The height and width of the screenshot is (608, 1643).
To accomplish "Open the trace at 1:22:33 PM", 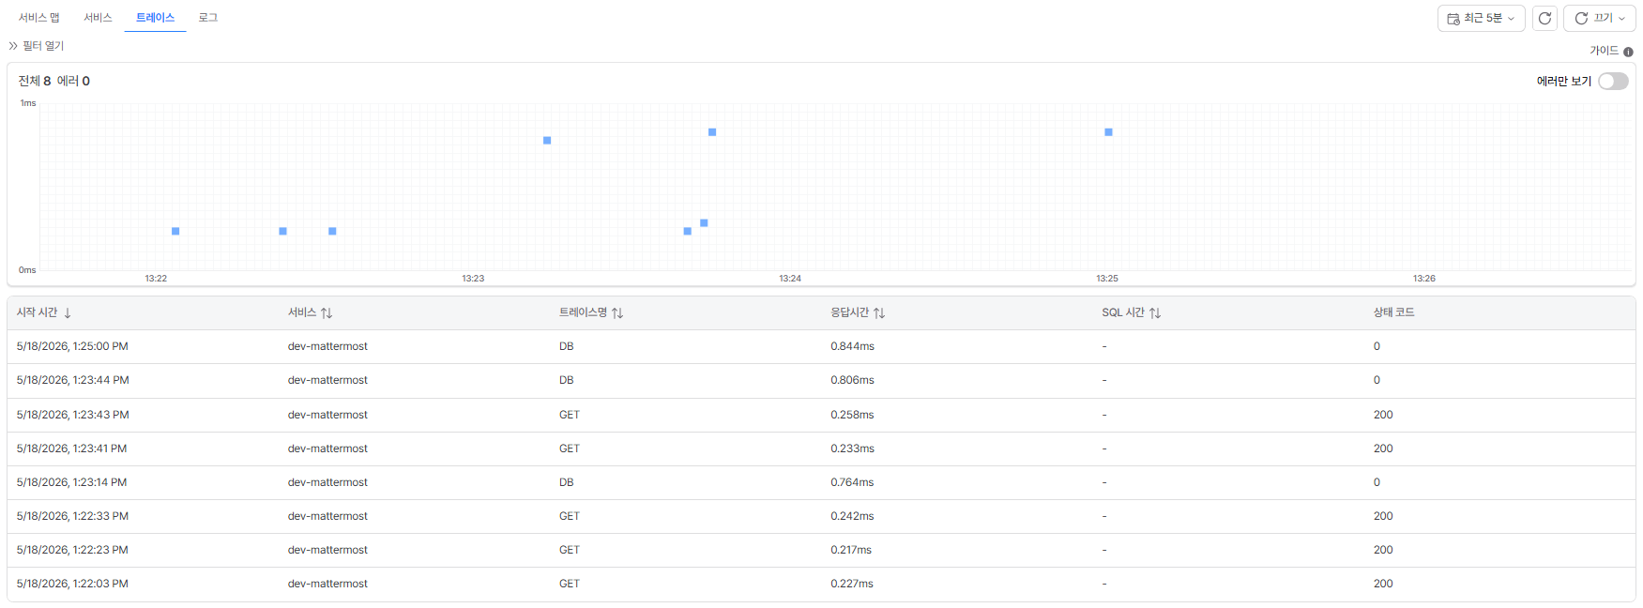I will coord(821,516).
